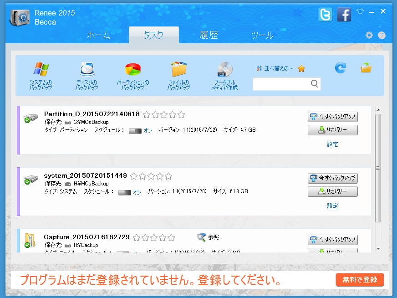Click the search magnifier icon

click(x=314, y=83)
